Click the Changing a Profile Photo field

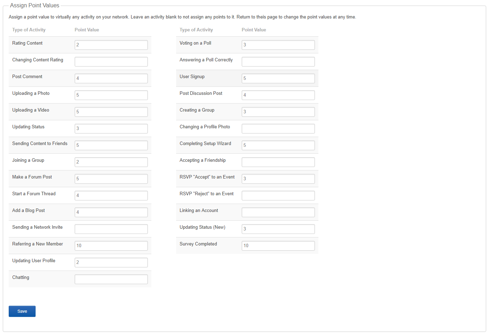278,129
